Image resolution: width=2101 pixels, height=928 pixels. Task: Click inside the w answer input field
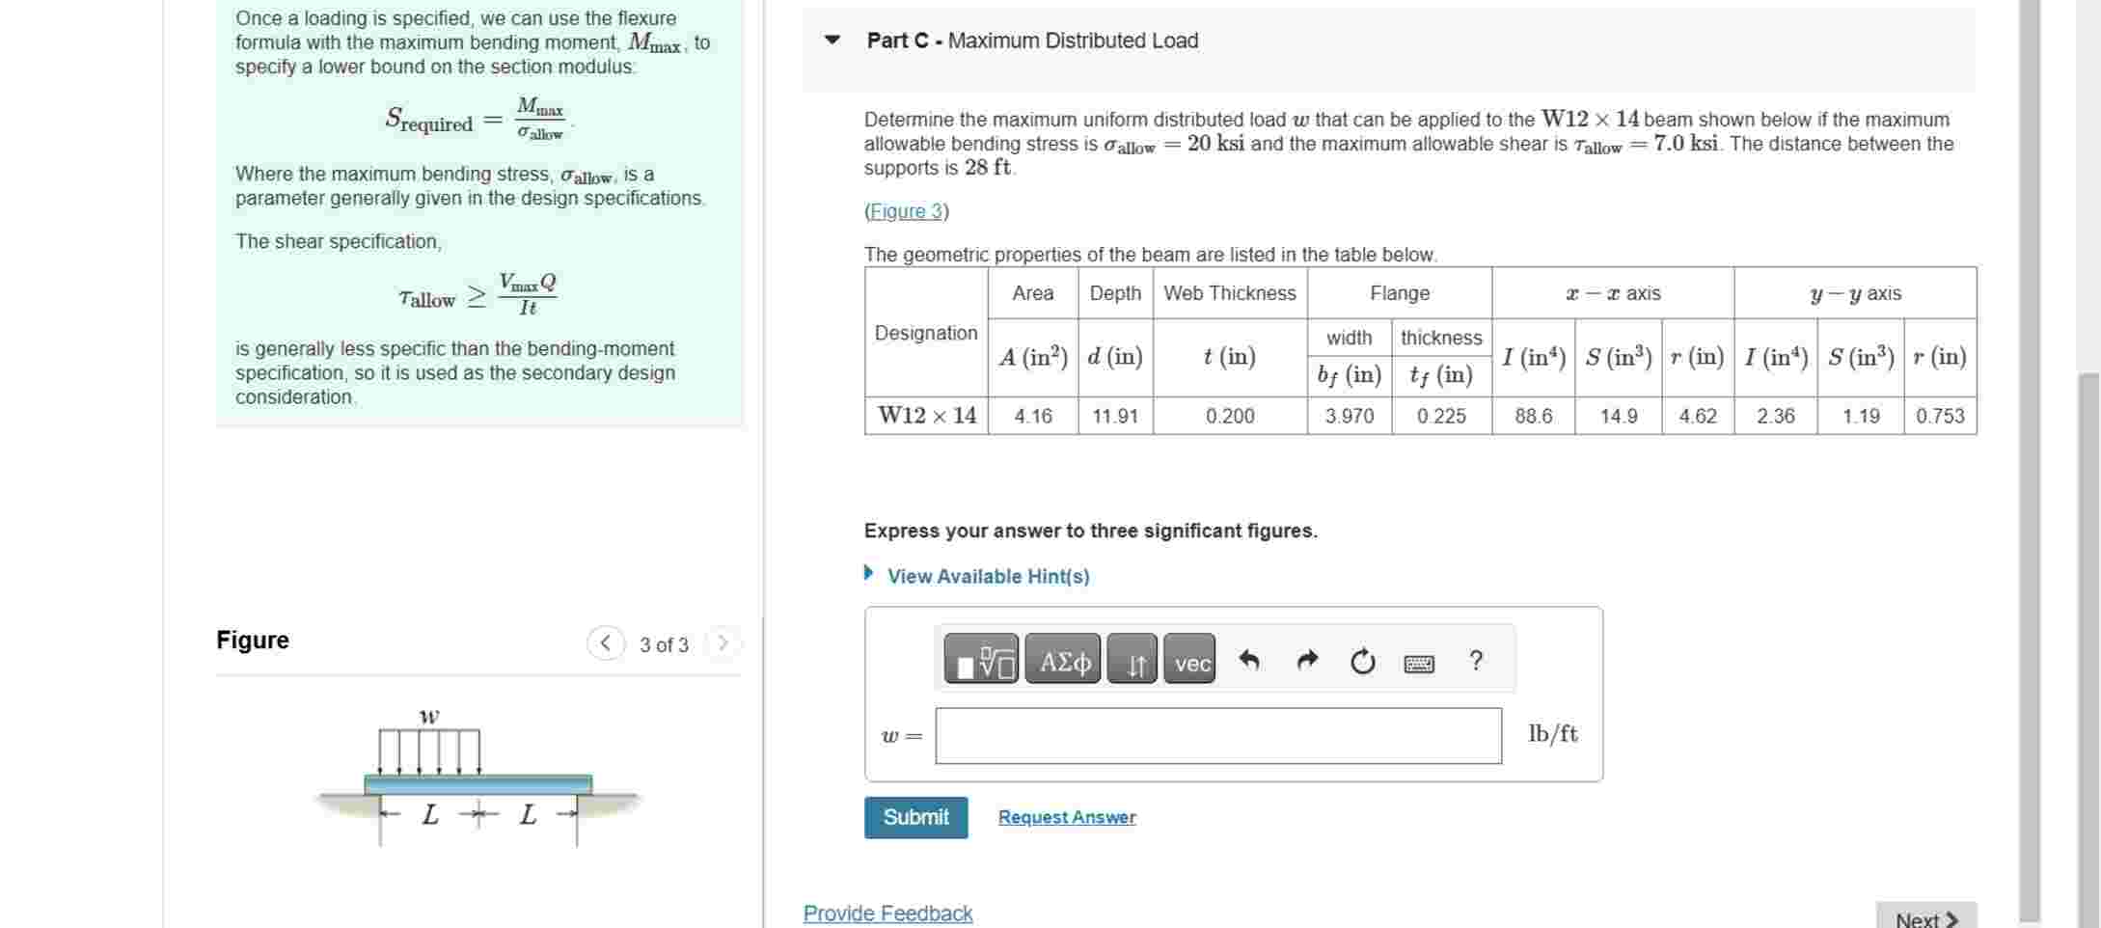[x=1215, y=735]
